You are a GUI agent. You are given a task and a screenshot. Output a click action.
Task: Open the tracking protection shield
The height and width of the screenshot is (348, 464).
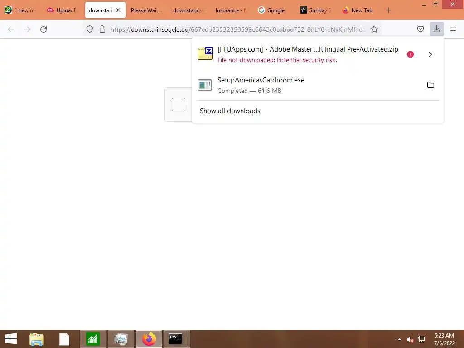click(89, 29)
